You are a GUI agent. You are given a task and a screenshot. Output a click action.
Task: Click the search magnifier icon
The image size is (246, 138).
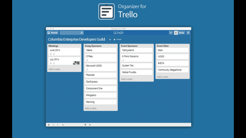click(x=82, y=33)
